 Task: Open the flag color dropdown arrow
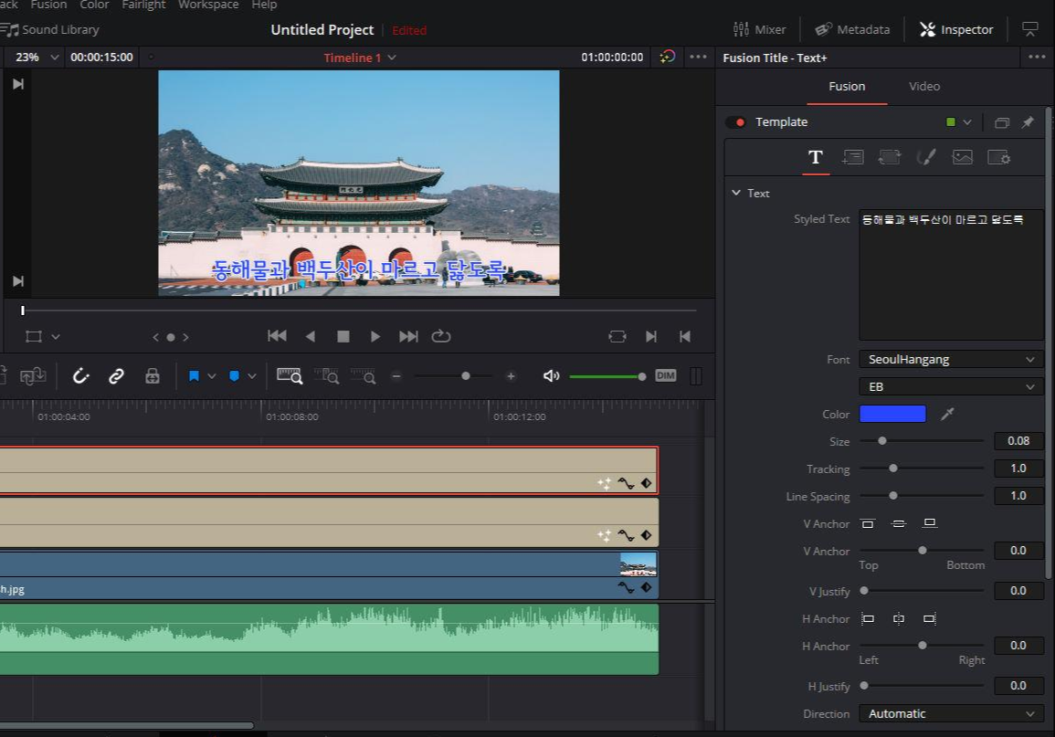211,376
